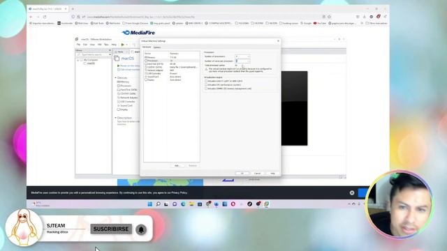Click the SUSCRIBIRSE button
The width and height of the screenshot is (447, 251).
pyautogui.click(x=111, y=229)
